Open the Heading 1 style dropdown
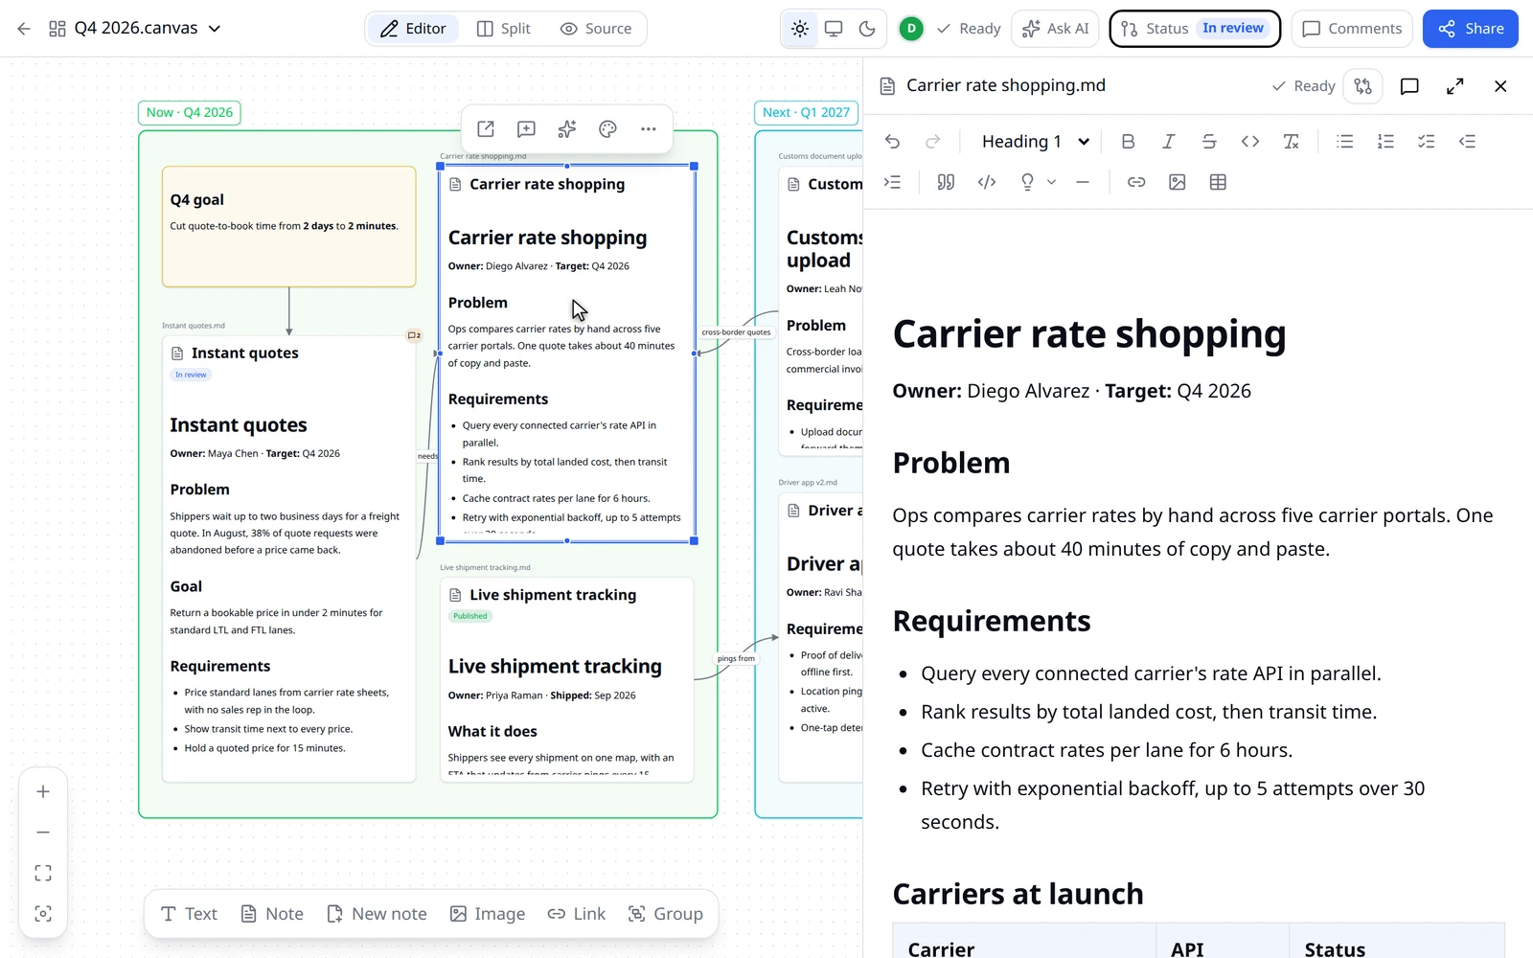Image resolution: width=1533 pixels, height=958 pixels. point(1036,142)
